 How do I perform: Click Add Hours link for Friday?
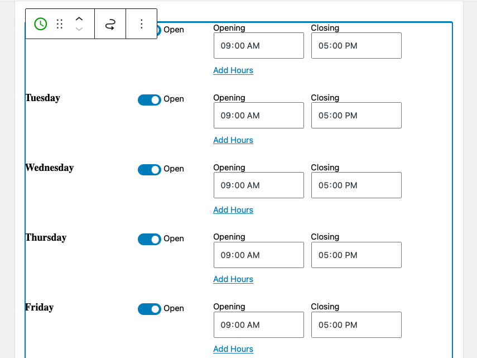(x=233, y=349)
